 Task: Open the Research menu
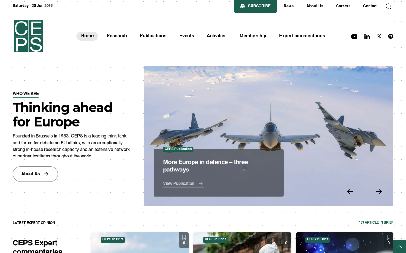(117, 36)
